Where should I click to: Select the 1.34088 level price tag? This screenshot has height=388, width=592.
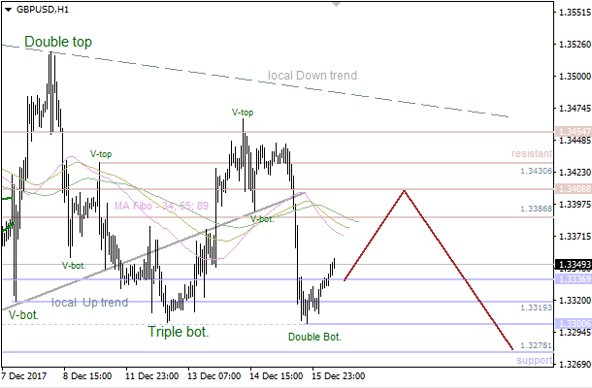(x=571, y=189)
